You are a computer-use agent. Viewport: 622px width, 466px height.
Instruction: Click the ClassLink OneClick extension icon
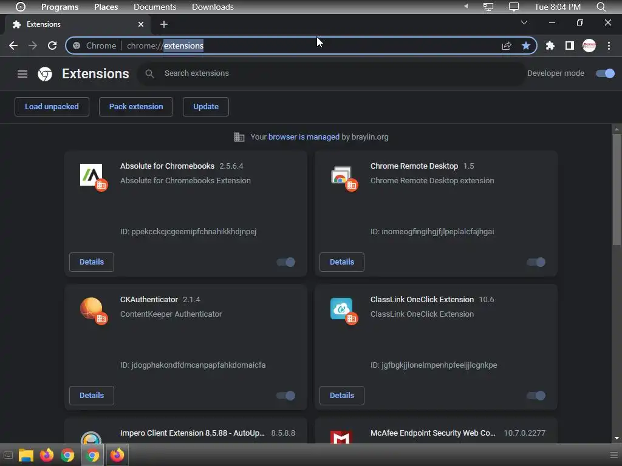(x=341, y=308)
